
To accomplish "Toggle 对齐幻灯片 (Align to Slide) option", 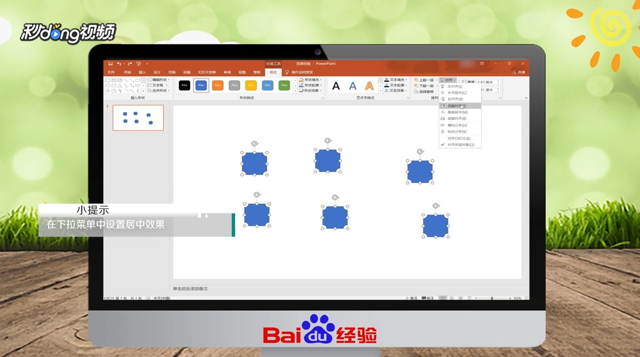I will pos(460,138).
